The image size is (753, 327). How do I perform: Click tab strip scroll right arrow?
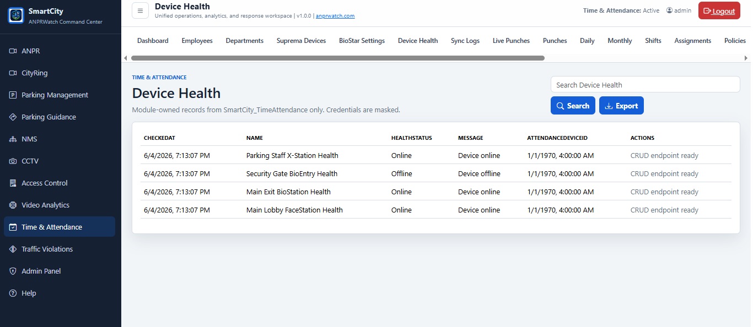746,58
